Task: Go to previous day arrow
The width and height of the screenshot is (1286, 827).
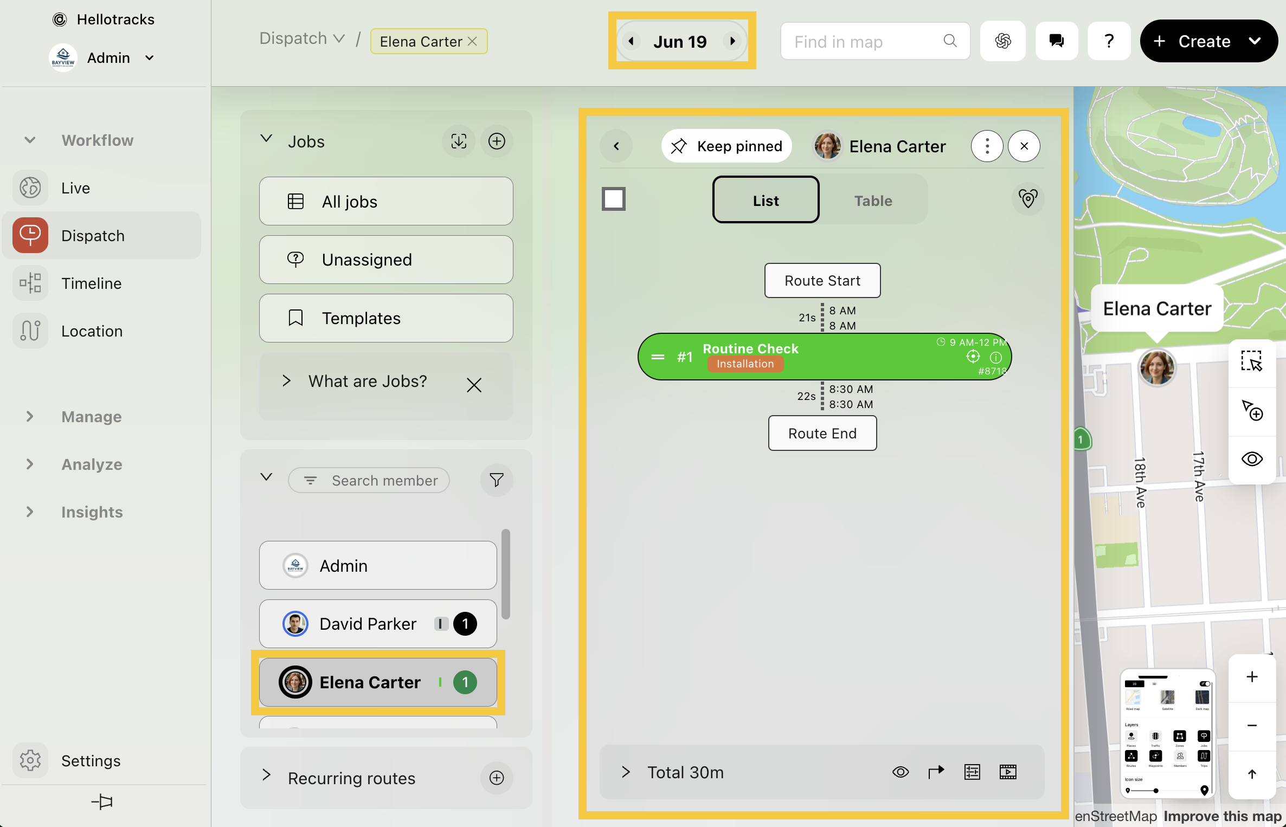Action: pyautogui.click(x=631, y=41)
